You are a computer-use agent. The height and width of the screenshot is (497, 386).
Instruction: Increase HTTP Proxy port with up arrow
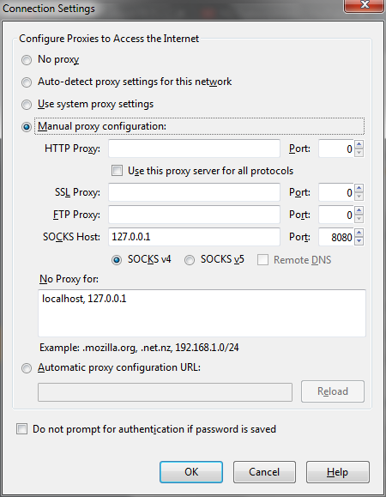point(359,144)
